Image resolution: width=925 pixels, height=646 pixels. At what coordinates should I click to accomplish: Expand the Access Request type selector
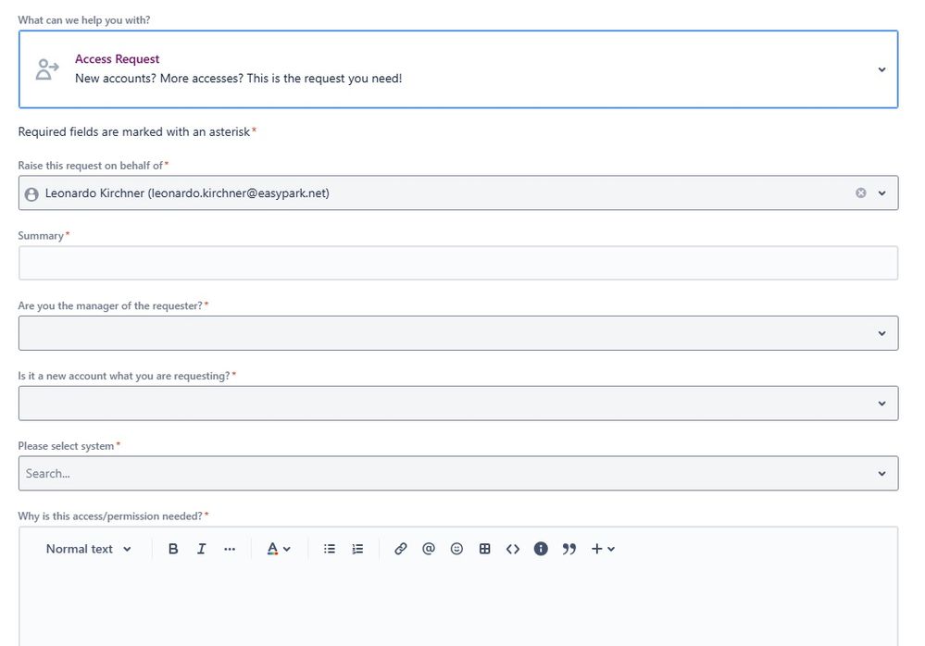click(881, 69)
